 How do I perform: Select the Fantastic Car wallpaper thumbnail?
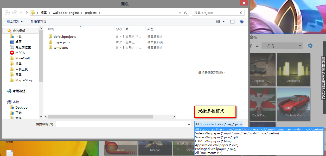[x=293, y=104]
